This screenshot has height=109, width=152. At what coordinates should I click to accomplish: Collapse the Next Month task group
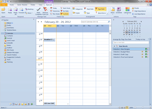click(114, 46)
